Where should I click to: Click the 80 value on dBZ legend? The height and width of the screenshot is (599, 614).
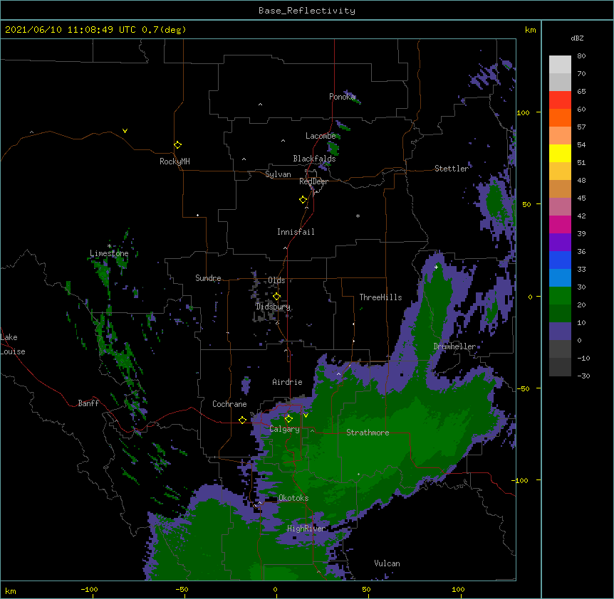pyautogui.click(x=581, y=56)
